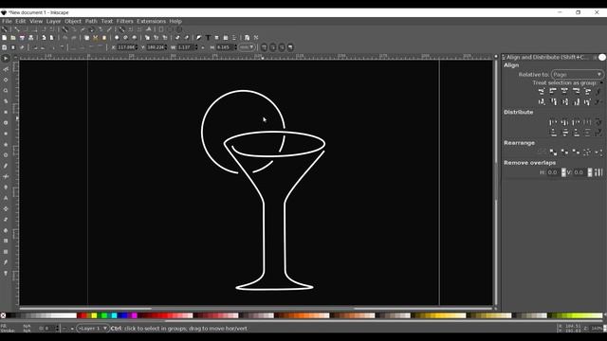Select the Pencil freehand tool
Screen dimensions: 607x341
(x=6, y=166)
